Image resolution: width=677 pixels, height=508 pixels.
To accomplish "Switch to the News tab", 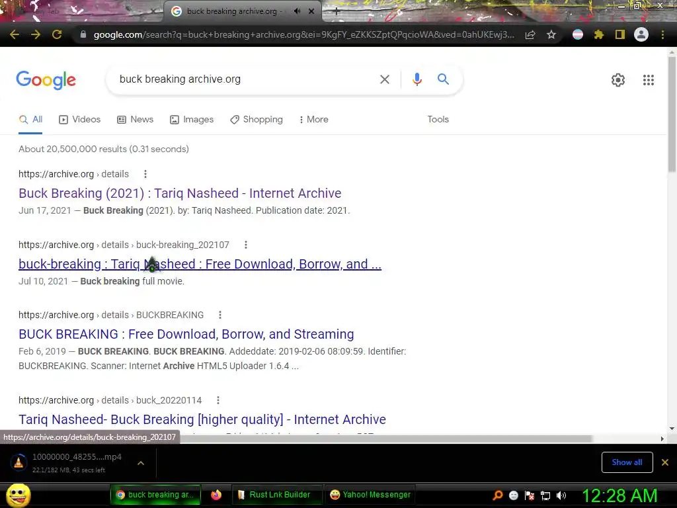I will tap(135, 120).
